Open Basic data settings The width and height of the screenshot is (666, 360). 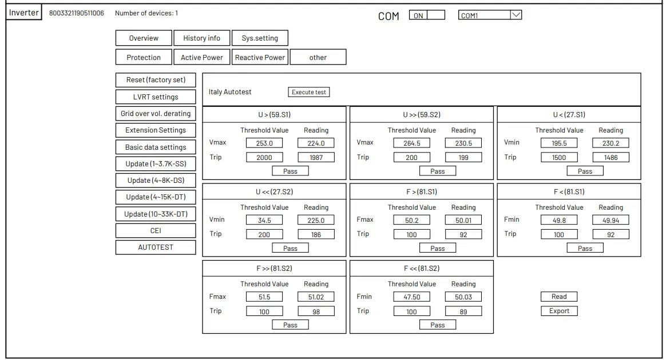[x=155, y=147]
